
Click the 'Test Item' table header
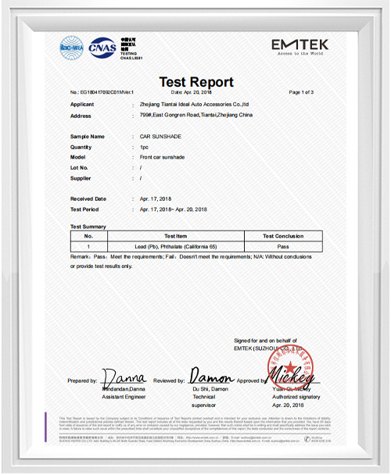176,236
